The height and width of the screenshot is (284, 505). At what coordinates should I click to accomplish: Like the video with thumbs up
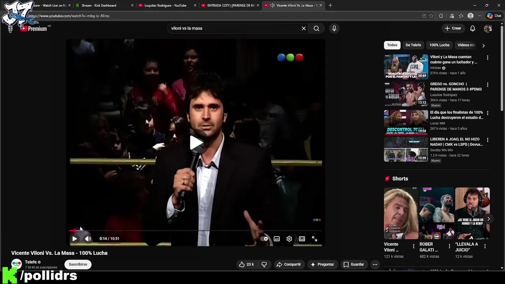coord(246,264)
